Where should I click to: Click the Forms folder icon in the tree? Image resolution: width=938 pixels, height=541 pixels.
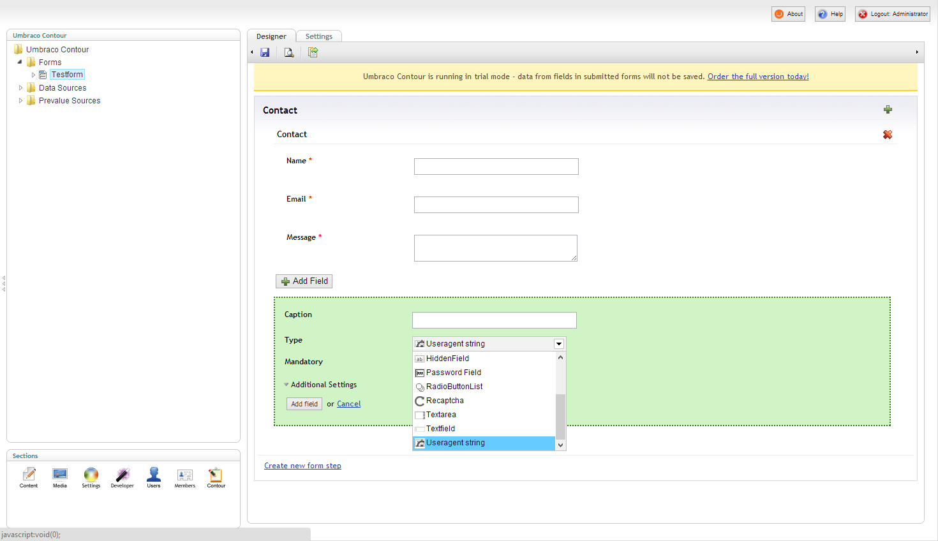[31, 62]
